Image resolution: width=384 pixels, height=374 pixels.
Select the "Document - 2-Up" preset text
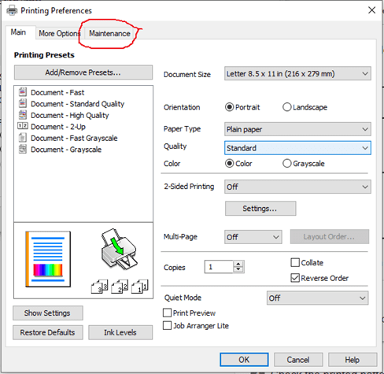(x=58, y=127)
